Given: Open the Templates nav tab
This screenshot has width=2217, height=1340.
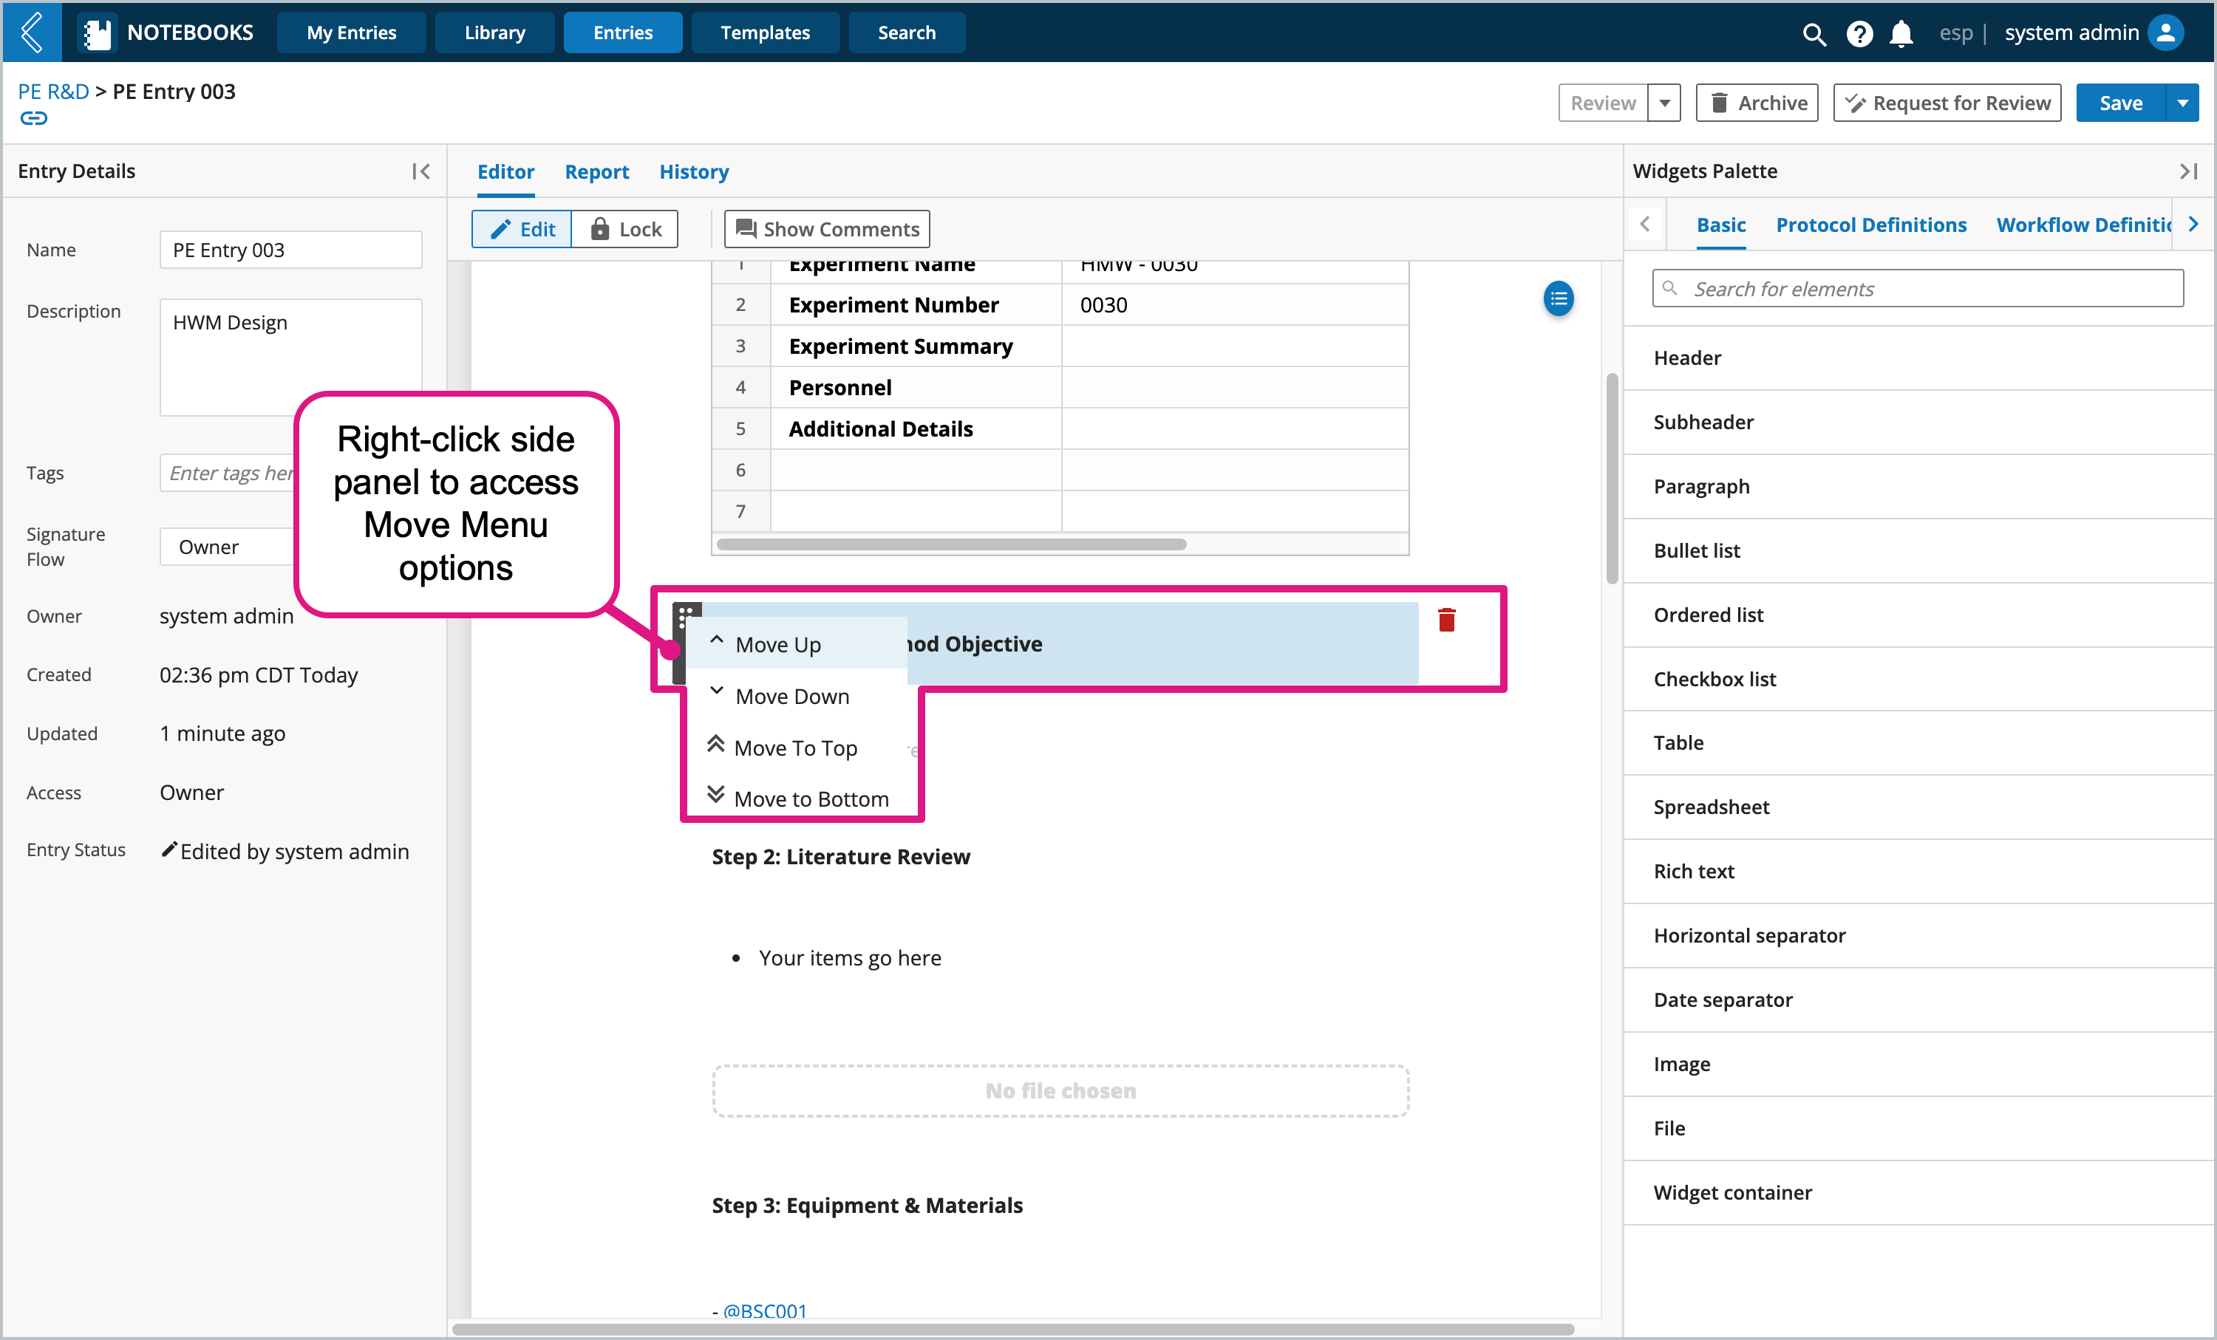Looking at the screenshot, I should click(765, 33).
